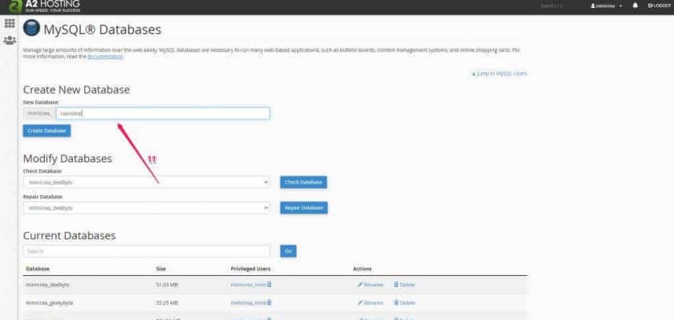Image resolution: width=674 pixels, height=320 pixels.
Task: Click the Check Database button
Action: (303, 182)
